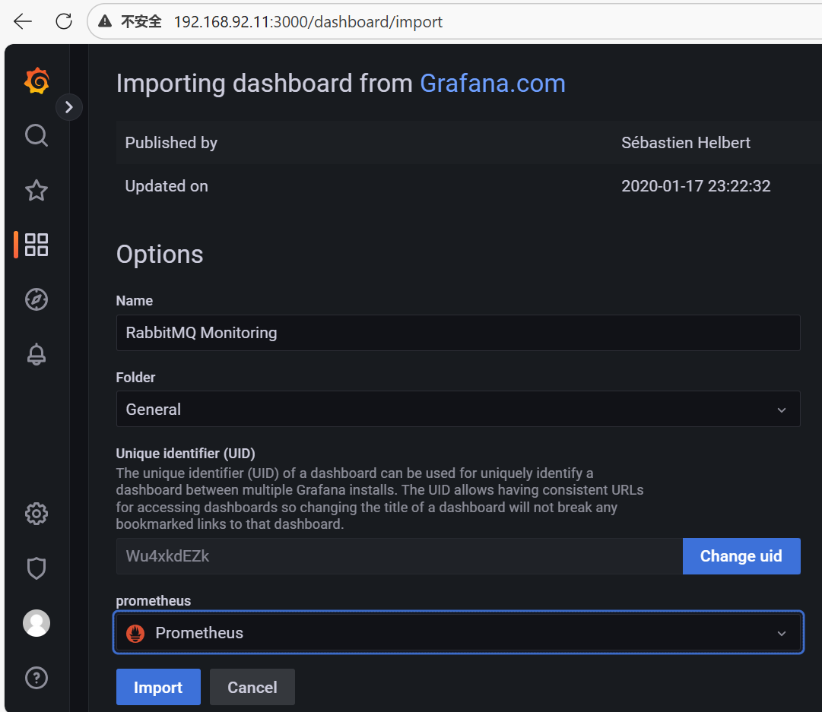Click the Cancel button
The height and width of the screenshot is (712, 822).
252,687
